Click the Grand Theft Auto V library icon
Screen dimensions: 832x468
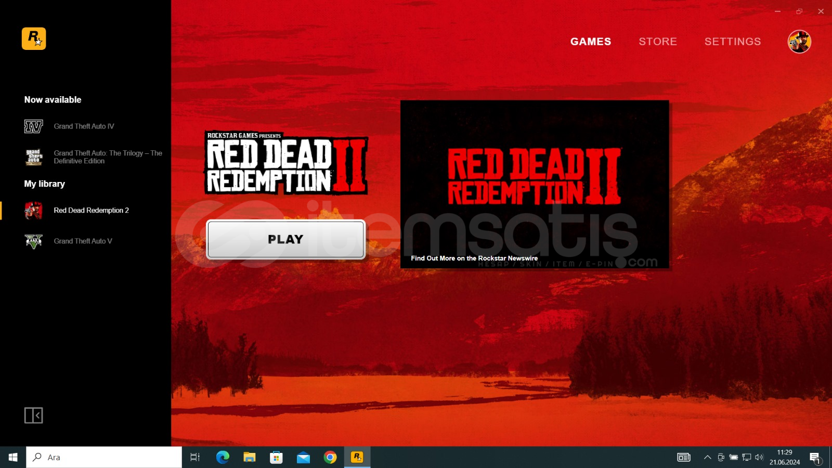34,241
